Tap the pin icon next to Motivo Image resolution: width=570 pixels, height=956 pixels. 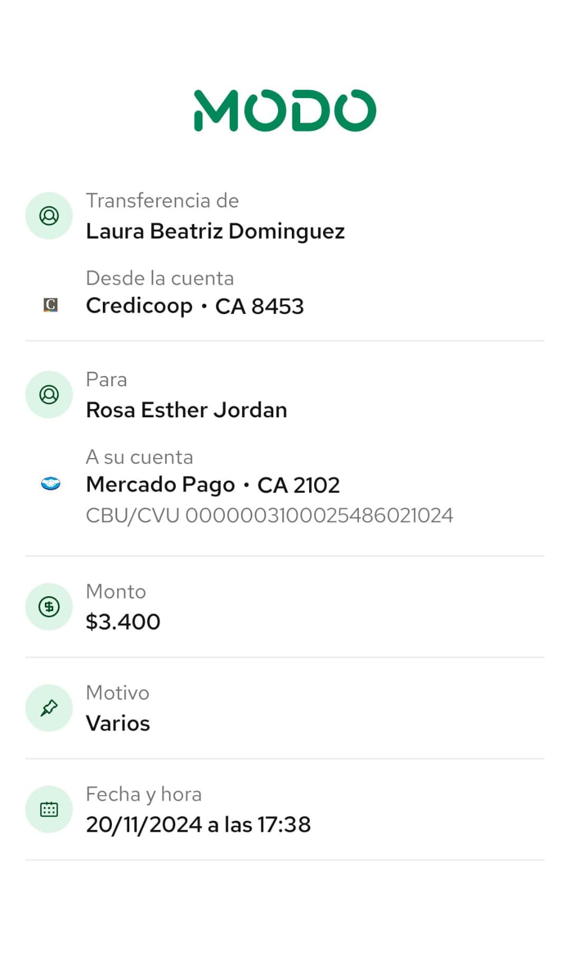point(49,708)
